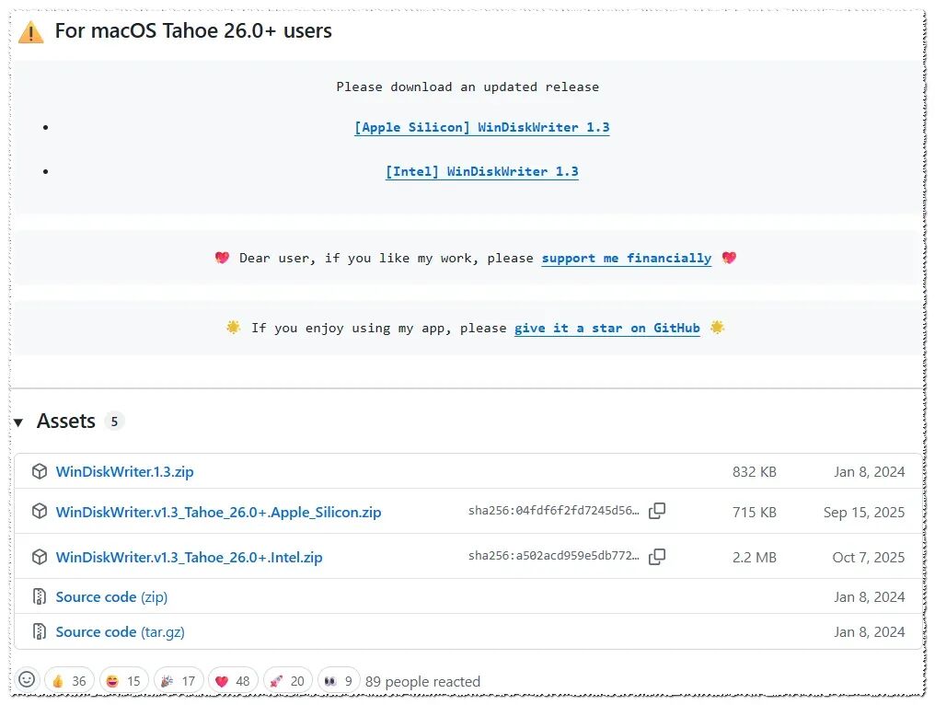Click the sha256:04fdf6f2fd7245d56 hash text

(x=553, y=511)
